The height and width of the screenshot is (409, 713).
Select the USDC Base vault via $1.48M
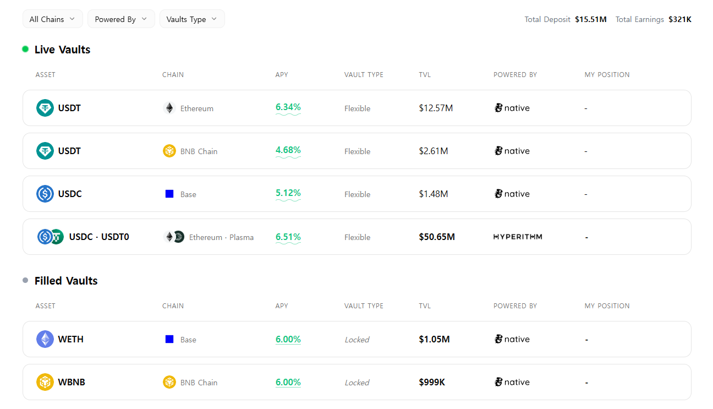click(434, 194)
